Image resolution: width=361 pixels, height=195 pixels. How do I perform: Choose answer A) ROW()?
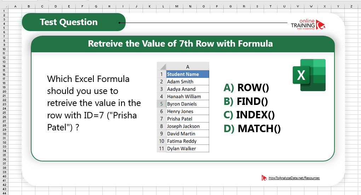pos(246,88)
